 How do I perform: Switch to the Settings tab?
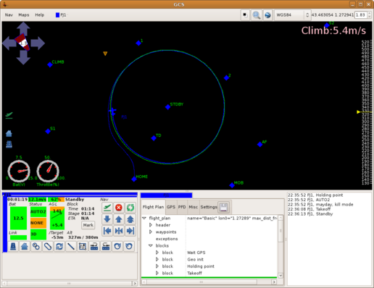(x=209, y=207)
